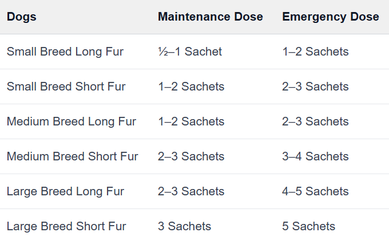Select the Large Breed Long Fur cell
The width and height of the screenshot is (389, 244).
click(65, 191)
